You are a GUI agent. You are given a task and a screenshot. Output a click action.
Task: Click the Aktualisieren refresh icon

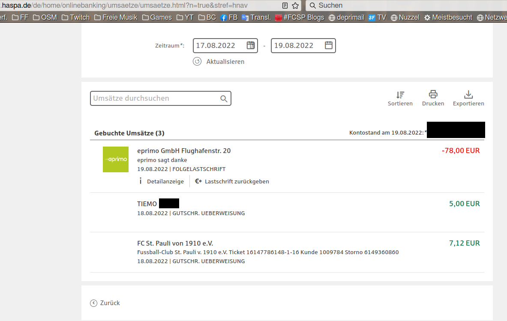click(x=197, y=61)
